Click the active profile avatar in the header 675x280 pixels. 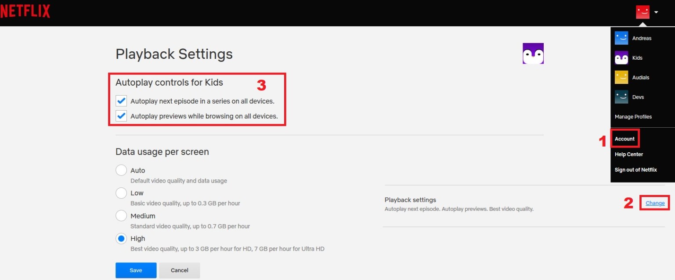643,11
